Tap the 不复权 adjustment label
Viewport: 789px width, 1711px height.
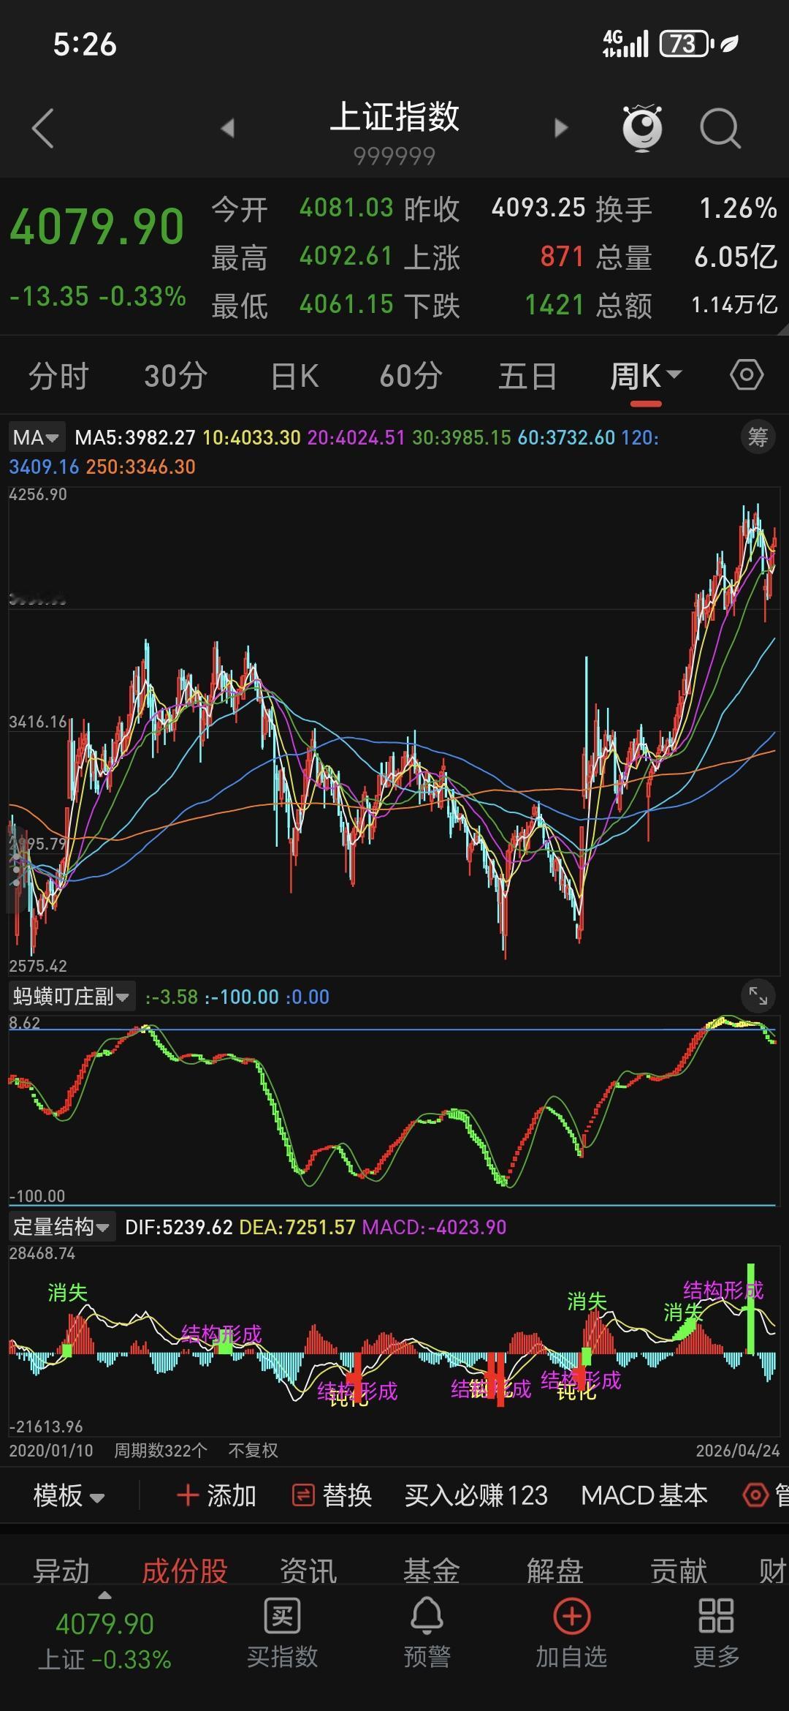click(x=254, y=1451)
